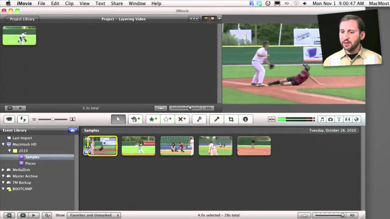The image size is (390, 219).
Task: Adjust event clip thumbnail size slider
Action: pyautogui.click(x=53, y=119)
